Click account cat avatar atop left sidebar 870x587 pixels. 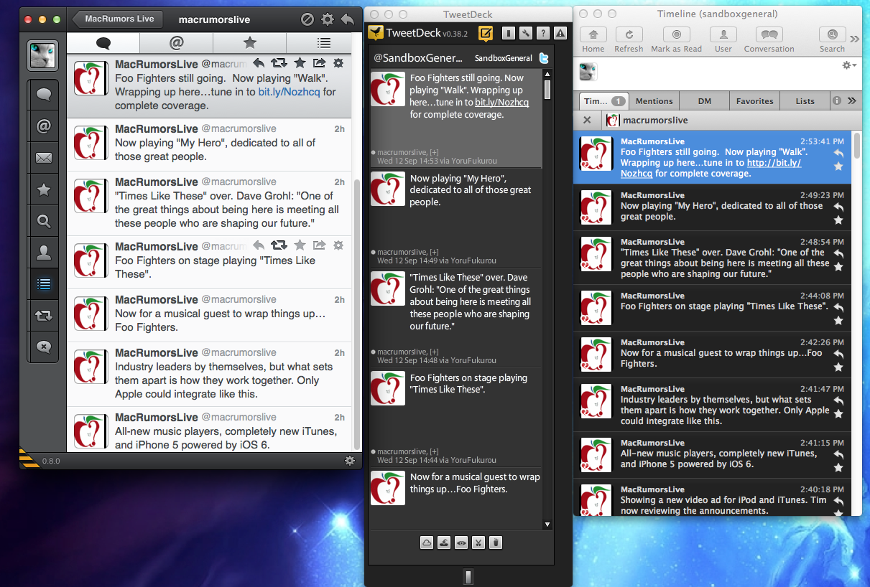point(42,55)
